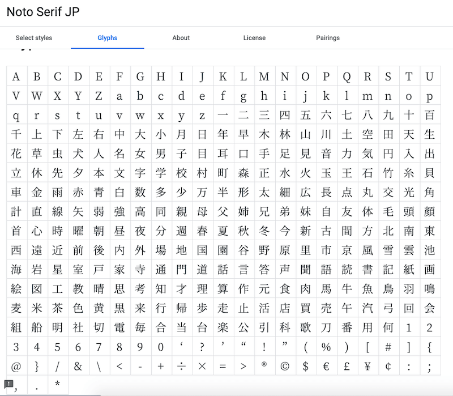Select the 歌 glyph cell
Viewport: 453px width, 396px height.
(306, 327)
